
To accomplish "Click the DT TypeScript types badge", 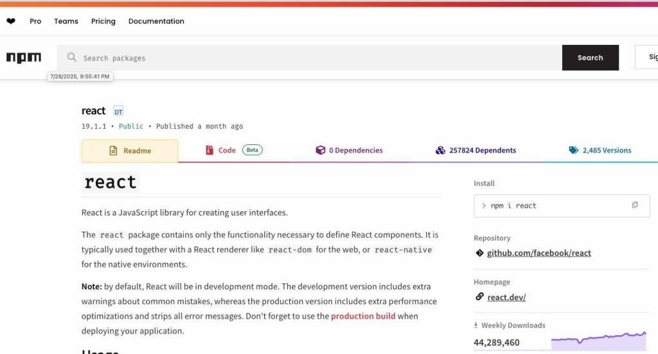I will [x=118, y=111].
